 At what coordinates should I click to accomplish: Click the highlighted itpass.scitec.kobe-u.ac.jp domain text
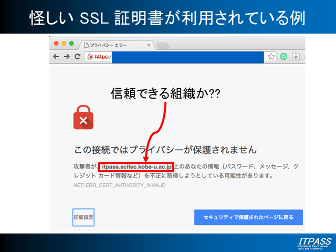tap(137, 166)
